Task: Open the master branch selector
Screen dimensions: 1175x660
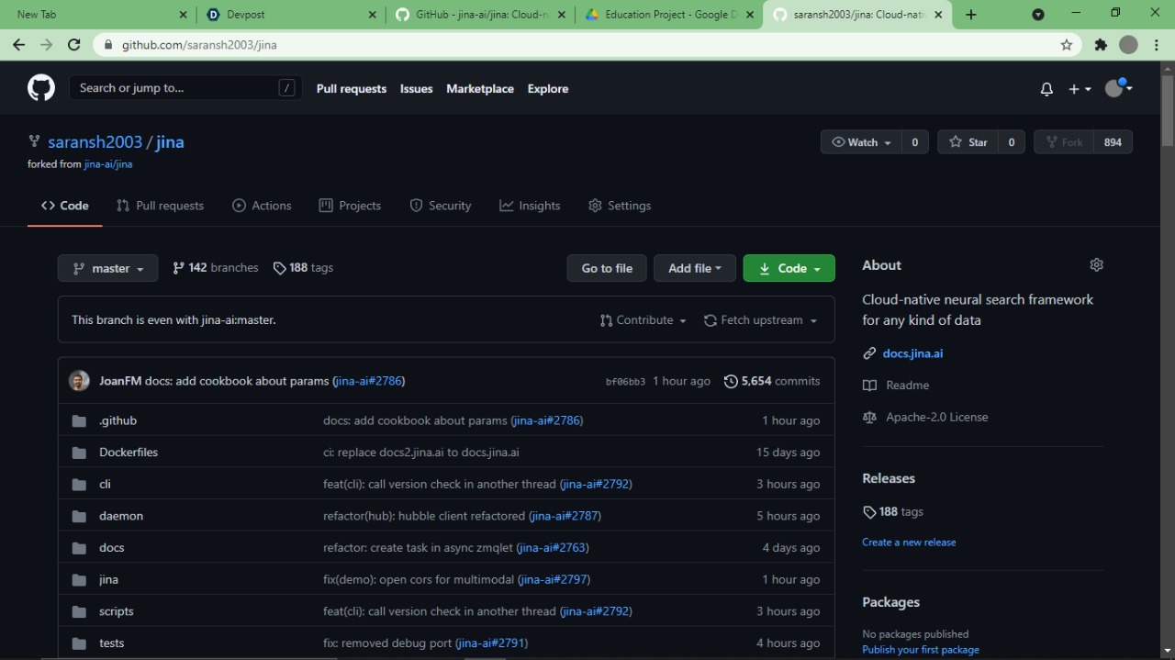Action: coord(107,268)
